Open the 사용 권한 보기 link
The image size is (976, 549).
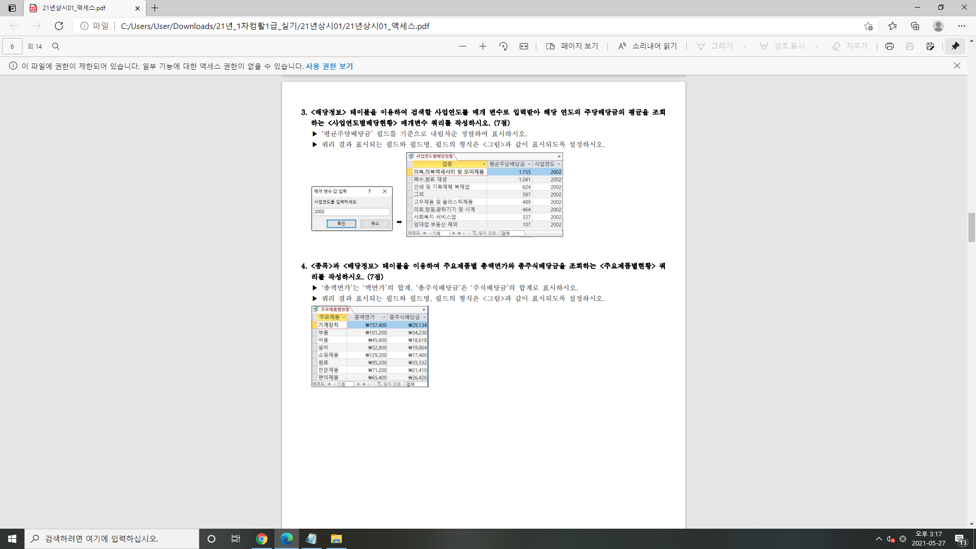329,66
